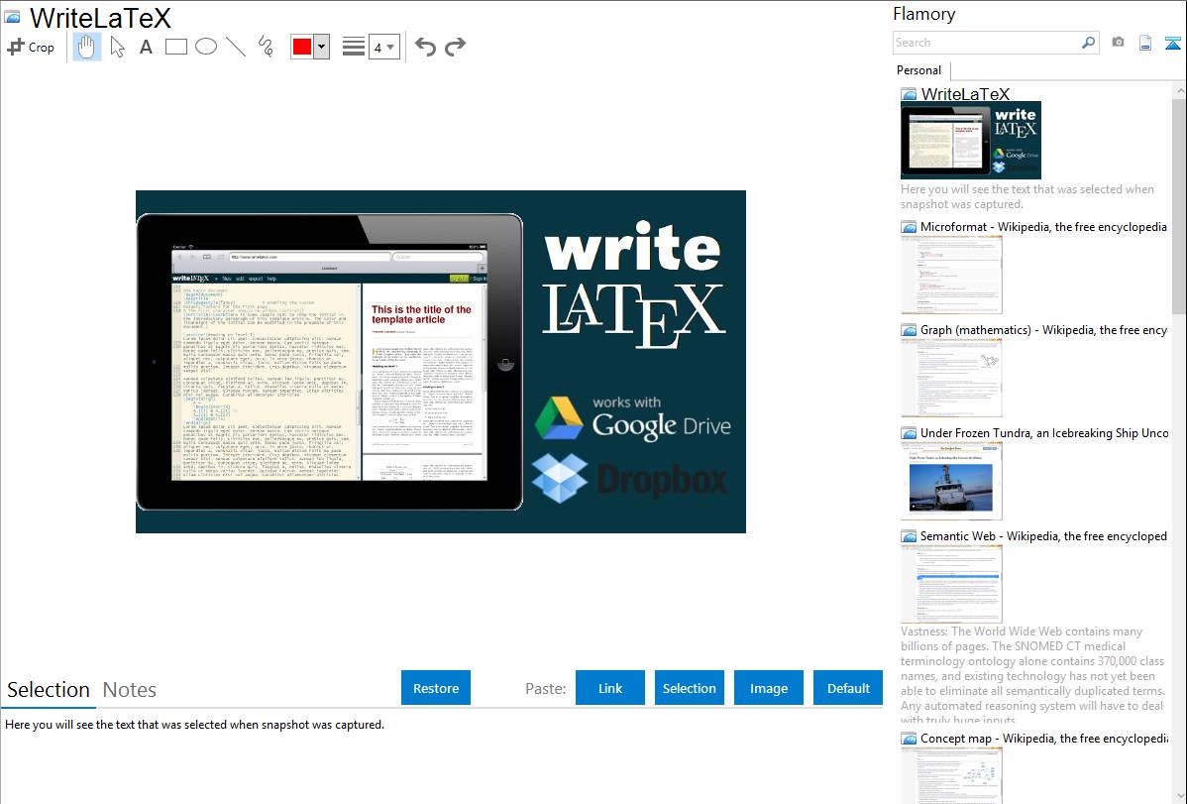
Task: Select the WriteLaTeX title in the sidebar list
Action: [x=965, y=94]
